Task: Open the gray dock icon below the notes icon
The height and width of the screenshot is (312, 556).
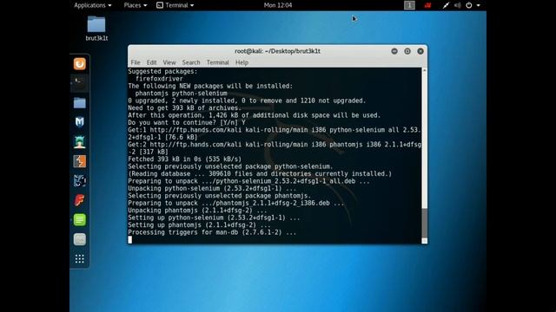Action: 79,239
